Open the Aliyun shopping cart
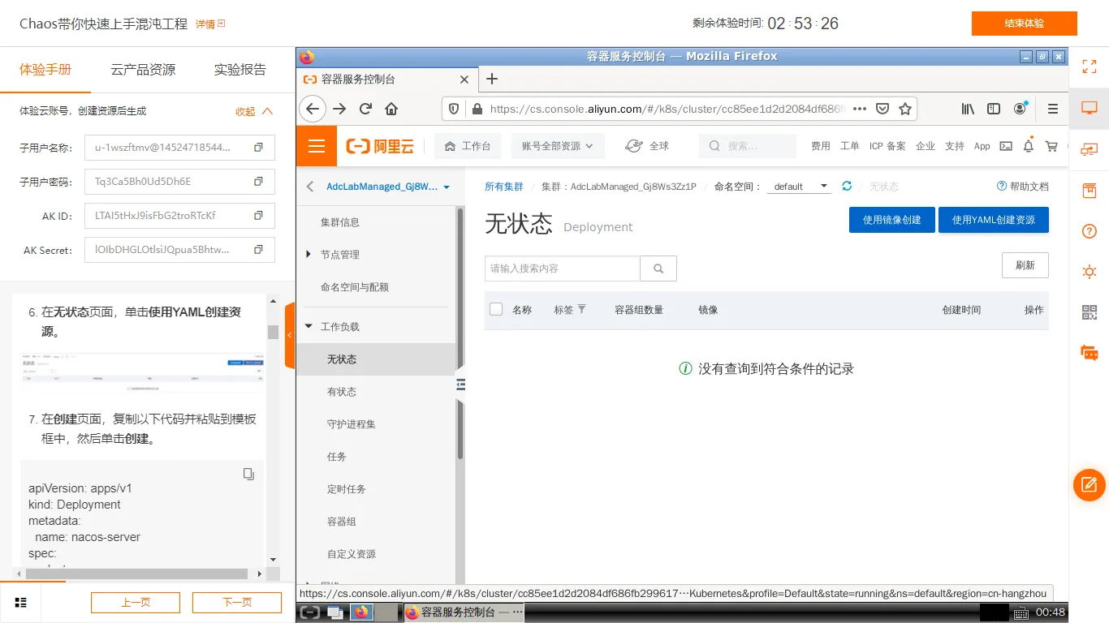 click(x=1051, y=146)
